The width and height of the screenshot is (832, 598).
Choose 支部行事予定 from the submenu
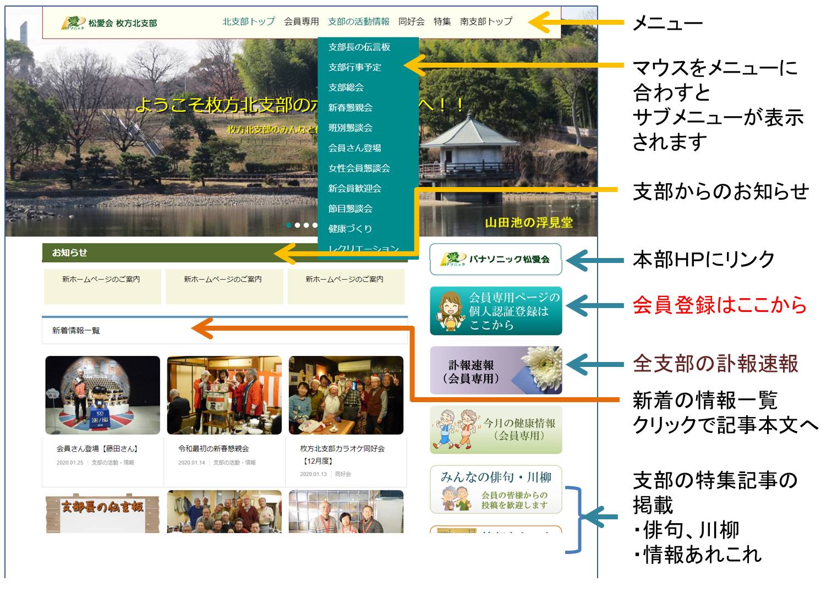click(x=354, y=67)
